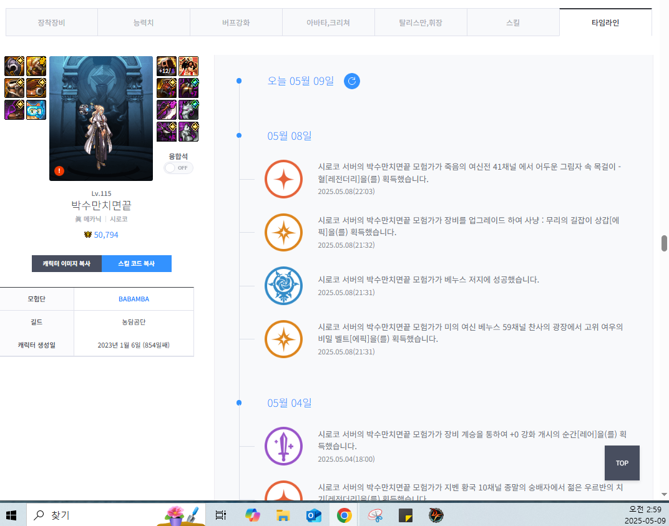
Task: Open Snipping Tool from the taskbar
Action: coord(375,515)
